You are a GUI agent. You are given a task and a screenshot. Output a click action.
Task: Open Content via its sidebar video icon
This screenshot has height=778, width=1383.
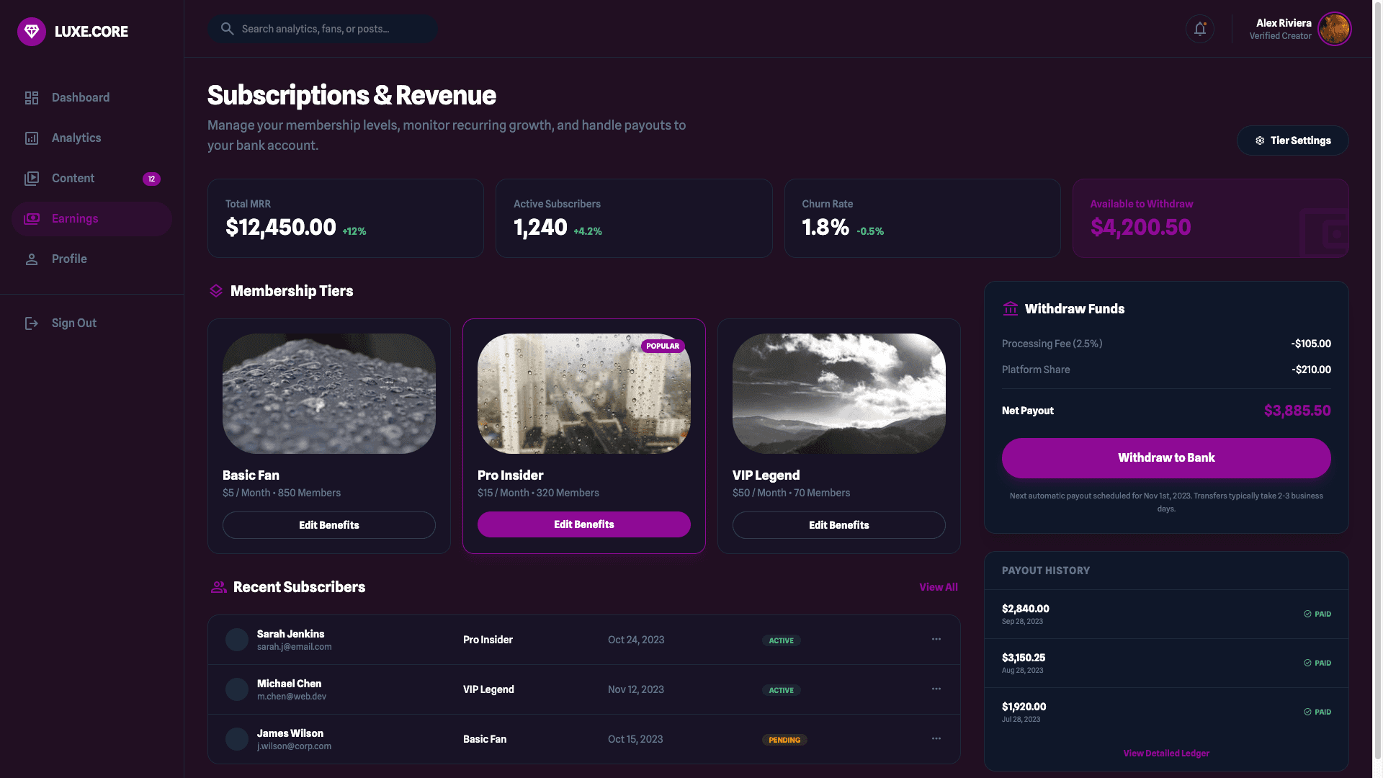point(32,178)
